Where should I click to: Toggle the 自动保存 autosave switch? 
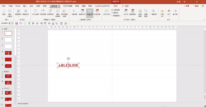tap(11, 23)
